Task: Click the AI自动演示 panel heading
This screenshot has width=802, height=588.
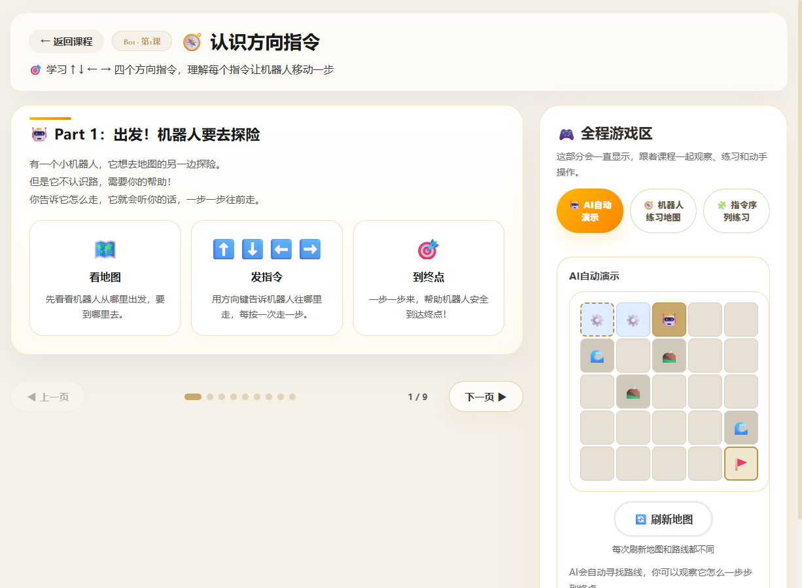Action: (594, 276)
